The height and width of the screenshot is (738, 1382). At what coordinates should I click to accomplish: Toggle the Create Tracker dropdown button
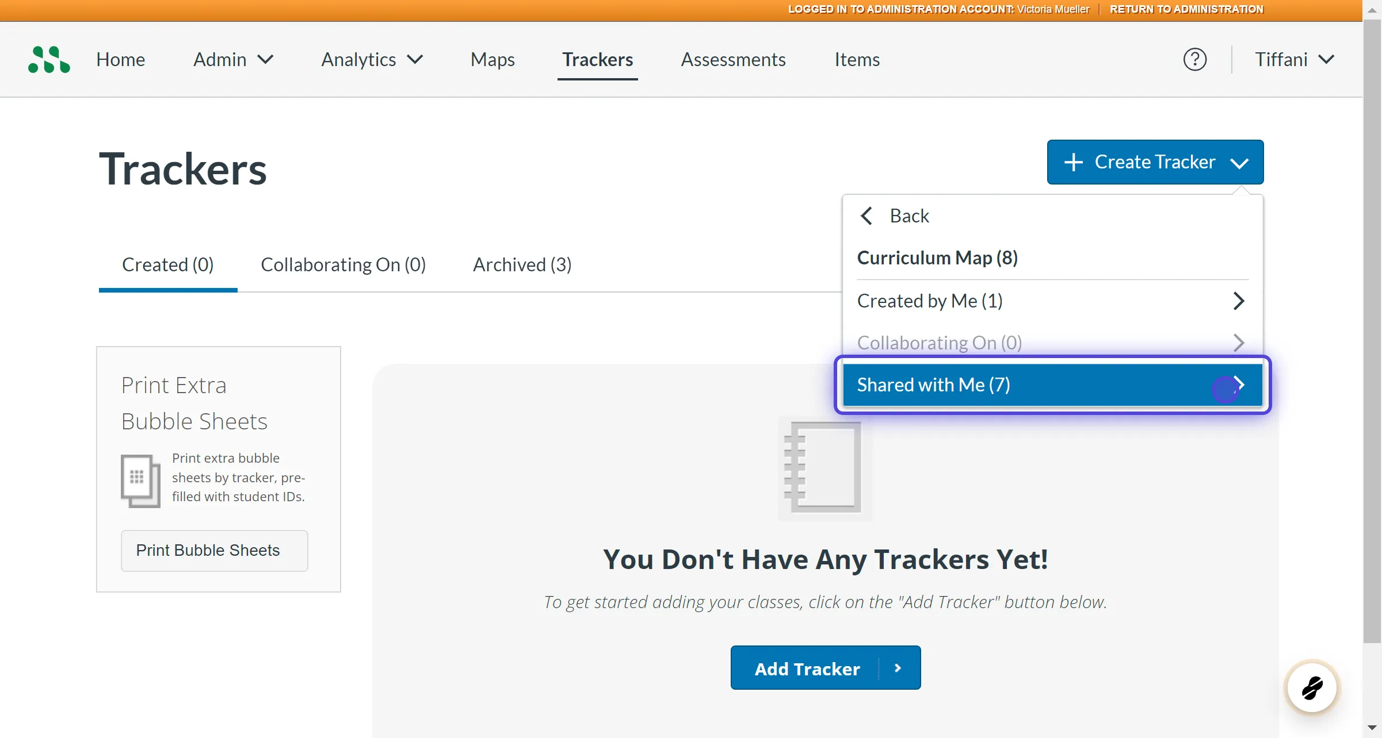[1155, 162]
